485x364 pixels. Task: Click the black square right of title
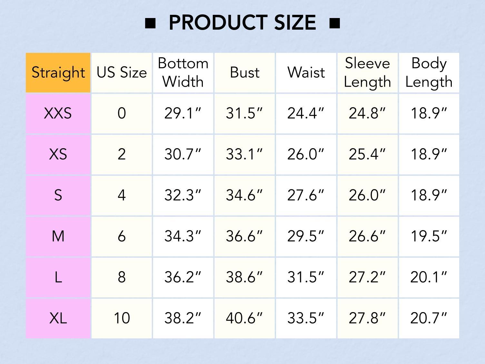click(335, 23)
